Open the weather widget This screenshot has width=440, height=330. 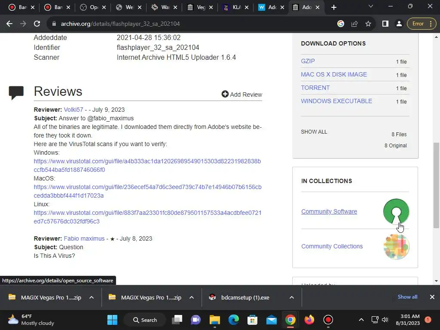[x=31, y=320]
